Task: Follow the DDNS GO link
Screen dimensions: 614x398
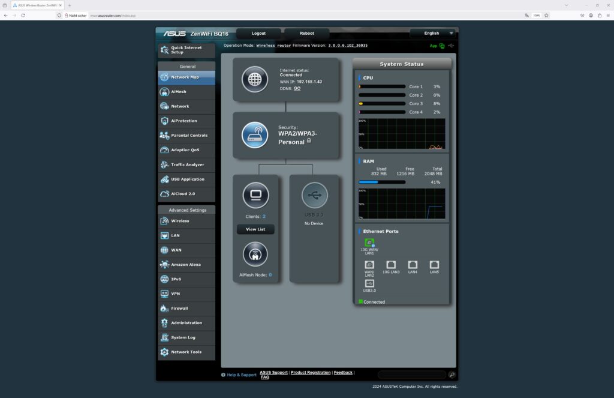Action: (297, 89)
